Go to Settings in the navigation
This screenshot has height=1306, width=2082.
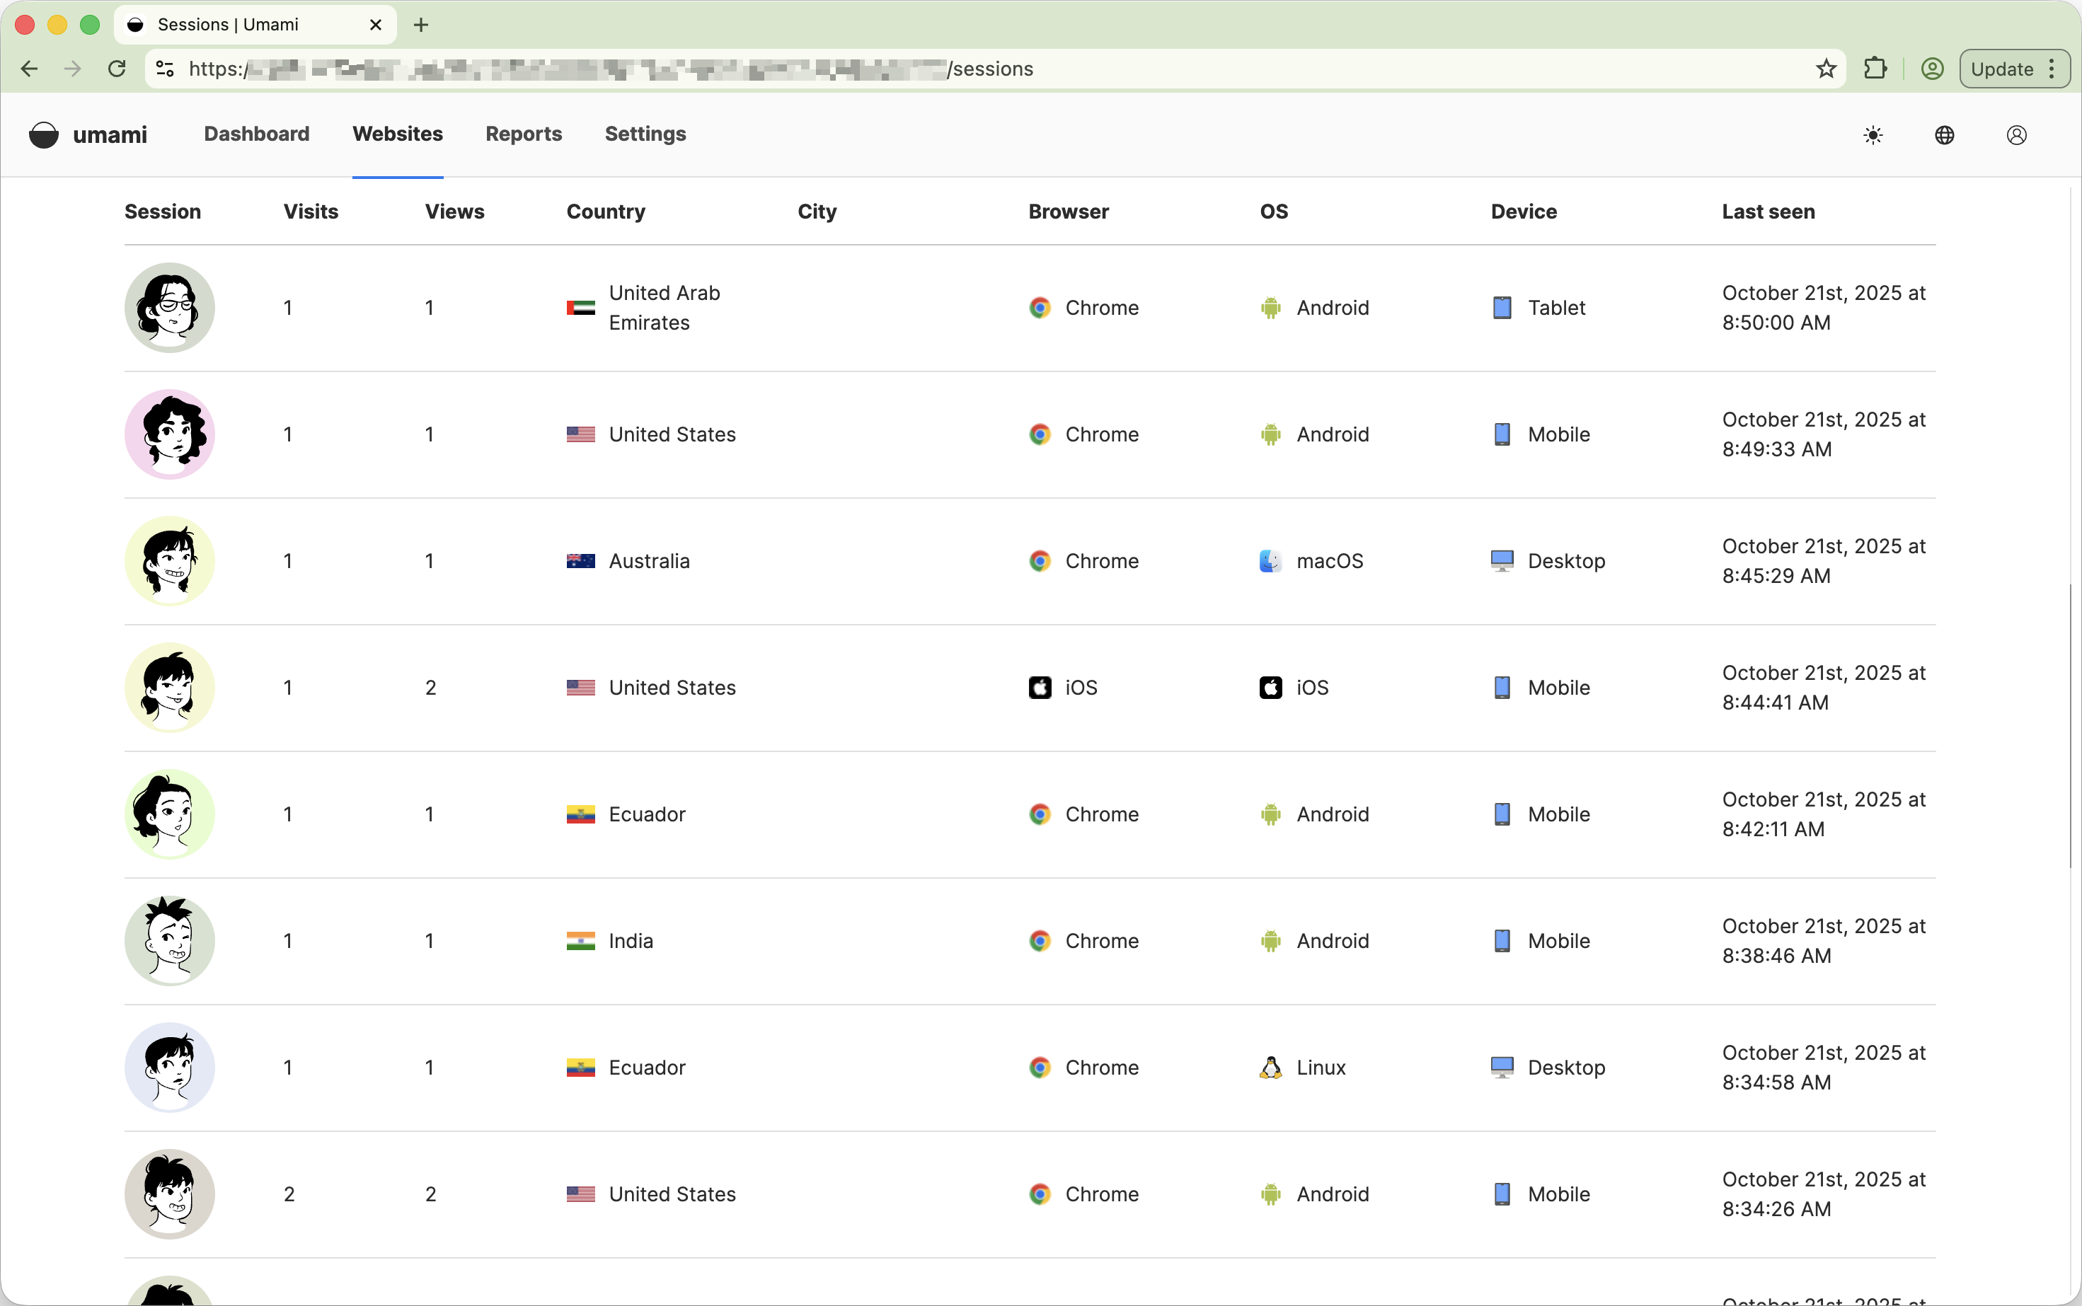[x=645, y=134]
